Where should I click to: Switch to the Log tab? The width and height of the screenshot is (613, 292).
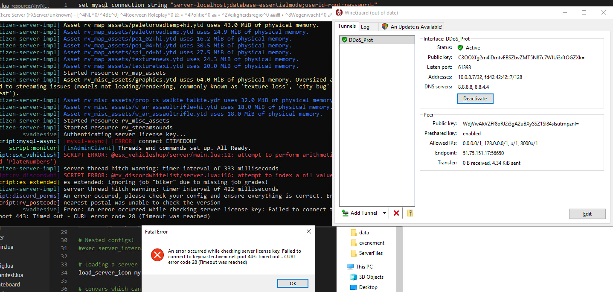pos(365,26)
